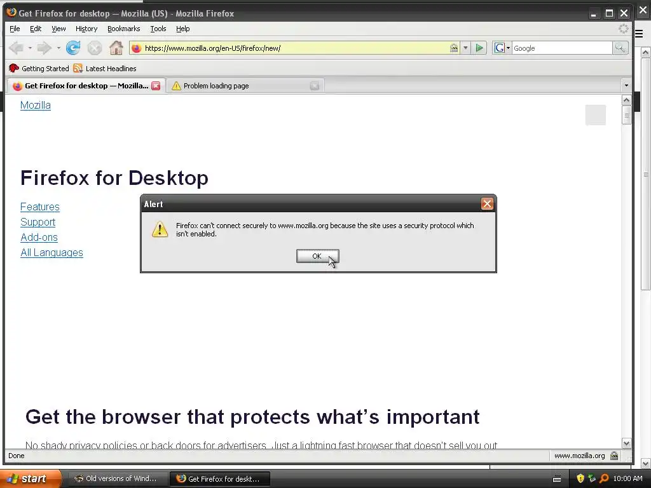Image resolution: width=651 pixels, height=488 pixels.
Task: Click page scrollbar up arrow
Action: point(626,100)
